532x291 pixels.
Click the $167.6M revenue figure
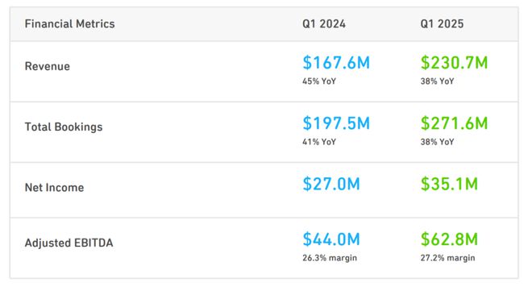[x=336, y=63]
